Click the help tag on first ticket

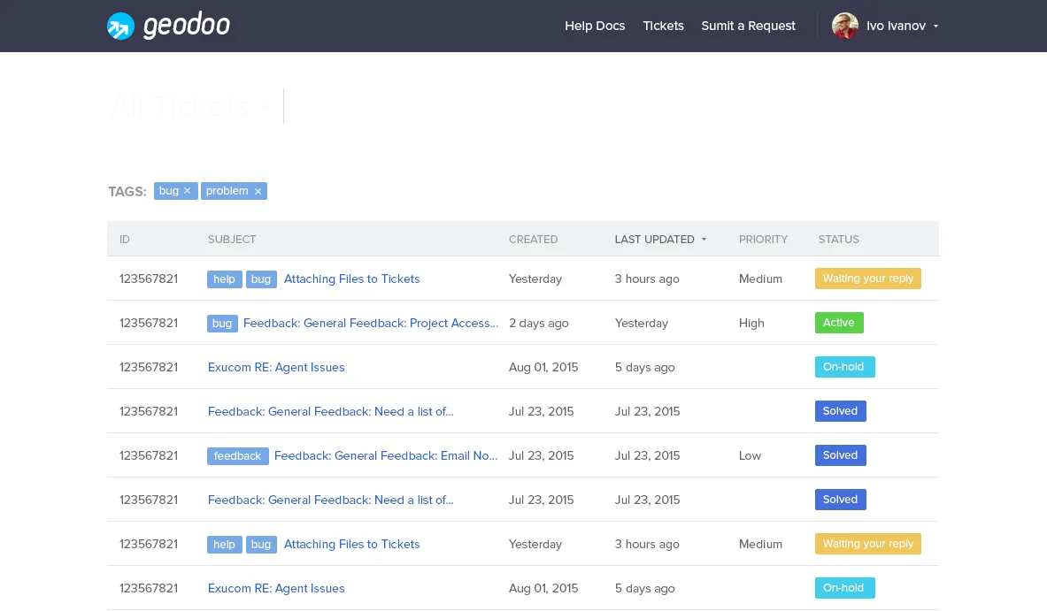coord(225,279)
